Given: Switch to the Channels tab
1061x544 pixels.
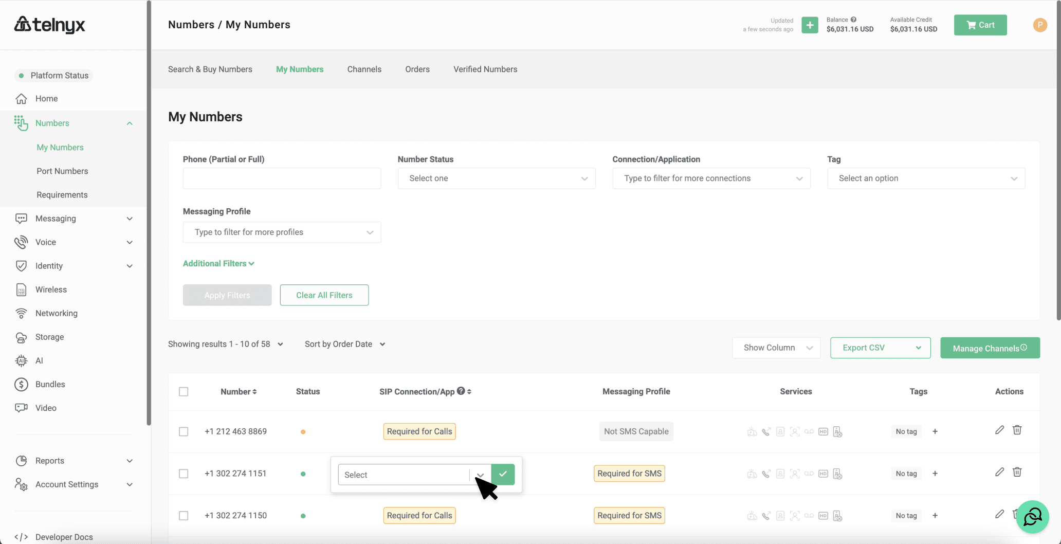Looking at the screenshot, I should click(x=364, y=69).
